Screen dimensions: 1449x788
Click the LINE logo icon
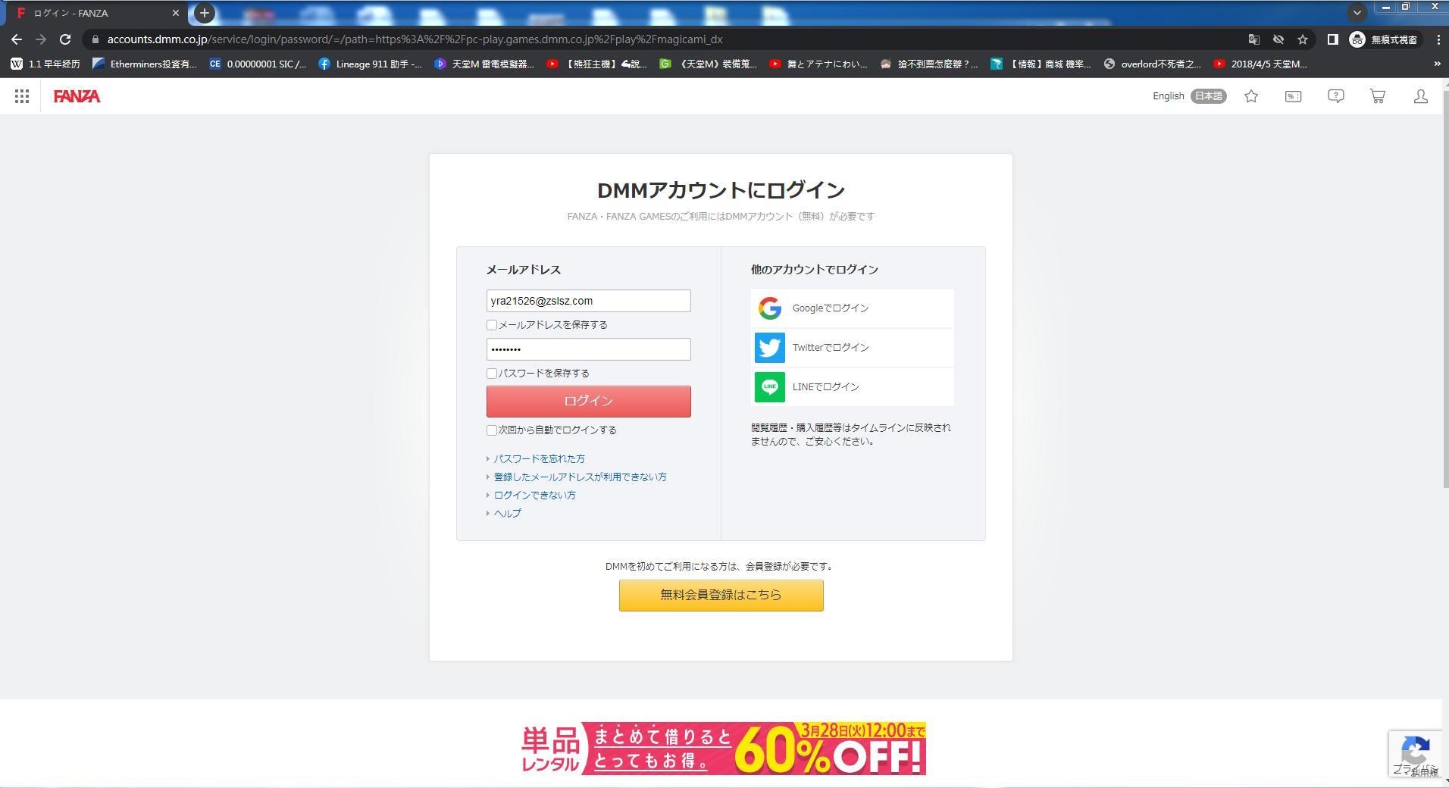(769, 387)
